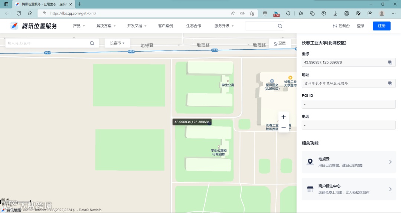The image size is (401, 213).
Task: Expand the 开发文档 menu
Action: coord(137,26)
